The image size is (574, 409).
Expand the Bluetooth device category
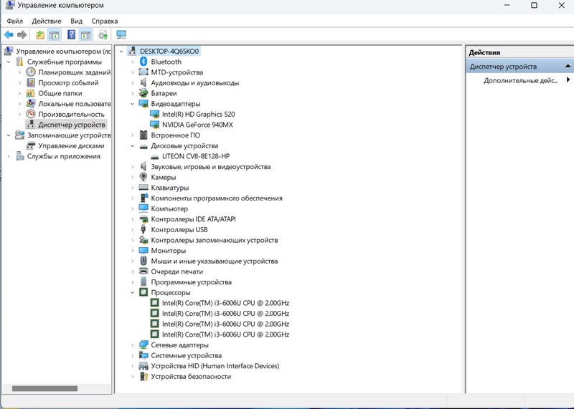pos(133,62)
